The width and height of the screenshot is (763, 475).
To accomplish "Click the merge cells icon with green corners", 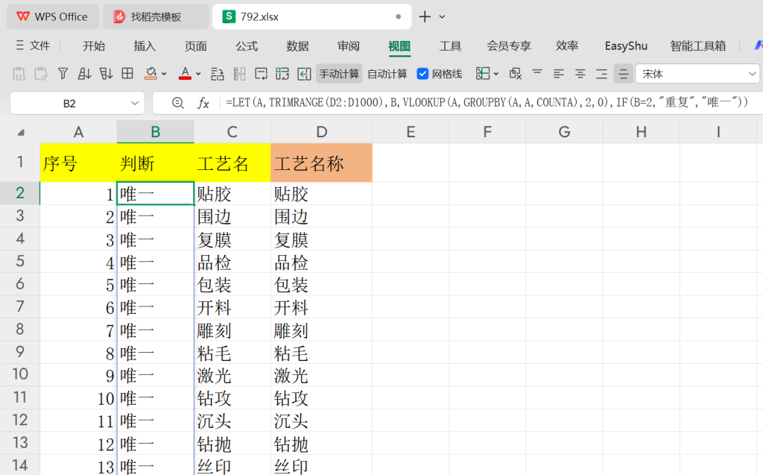I will [x=282, y=74].
